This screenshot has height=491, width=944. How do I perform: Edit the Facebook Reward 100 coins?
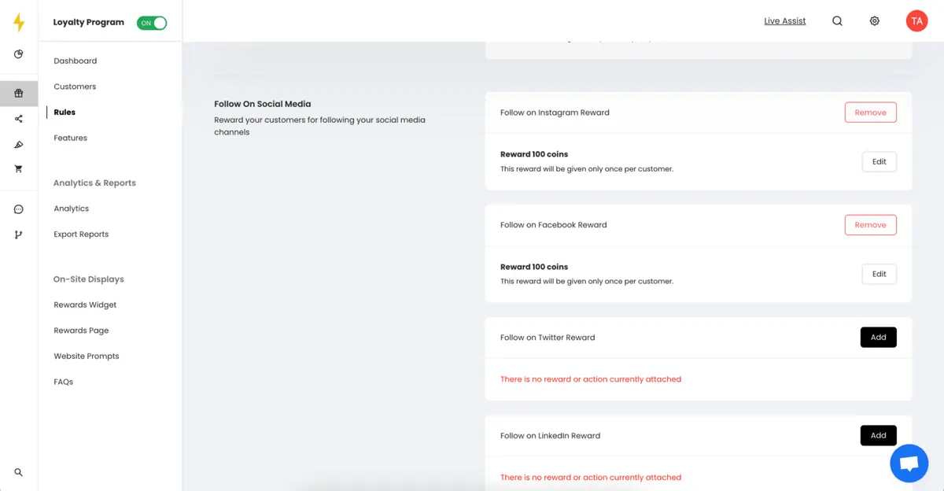point(879,275)
